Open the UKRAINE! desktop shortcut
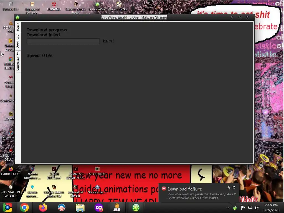The image size is (284, 213). pos(54,6)
